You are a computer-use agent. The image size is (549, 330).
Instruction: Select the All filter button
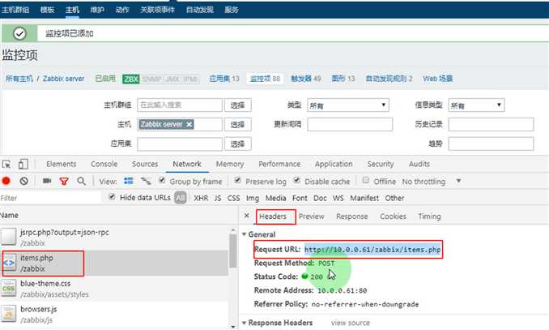pos(181,198)
